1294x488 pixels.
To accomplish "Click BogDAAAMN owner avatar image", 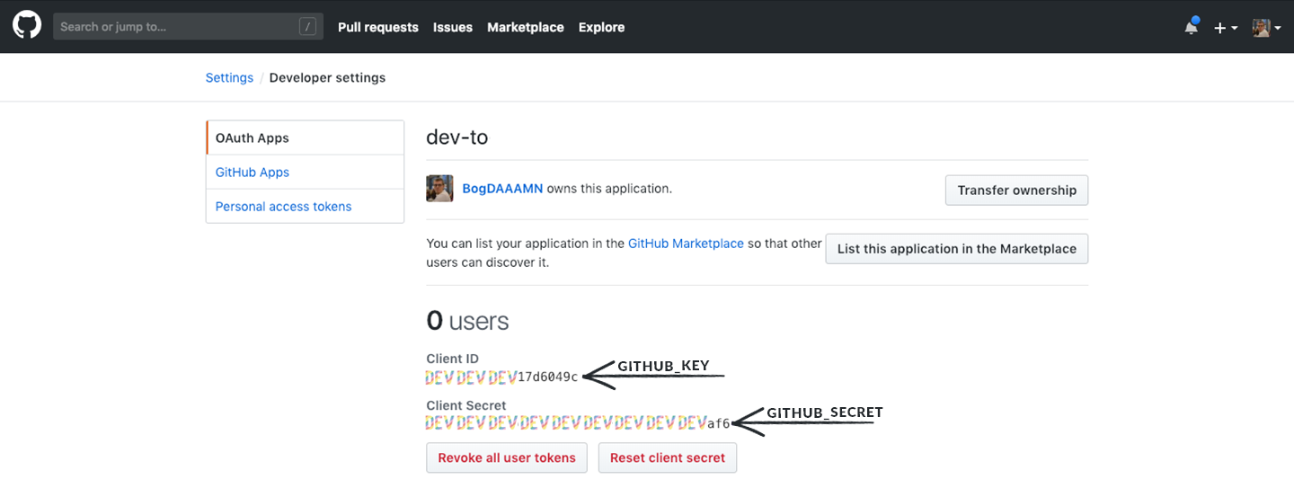I will coord(439,189).
